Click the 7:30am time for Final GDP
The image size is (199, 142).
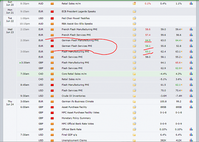tap(25, 135)
